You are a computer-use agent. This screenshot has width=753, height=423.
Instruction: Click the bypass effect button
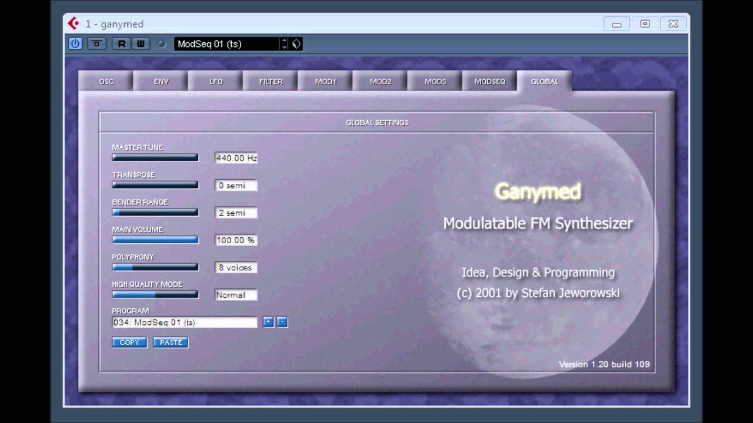97,43
